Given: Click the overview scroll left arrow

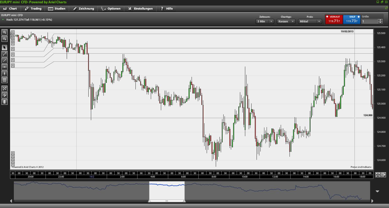Looking at the screenshot, I should click(x=11, y=201).
